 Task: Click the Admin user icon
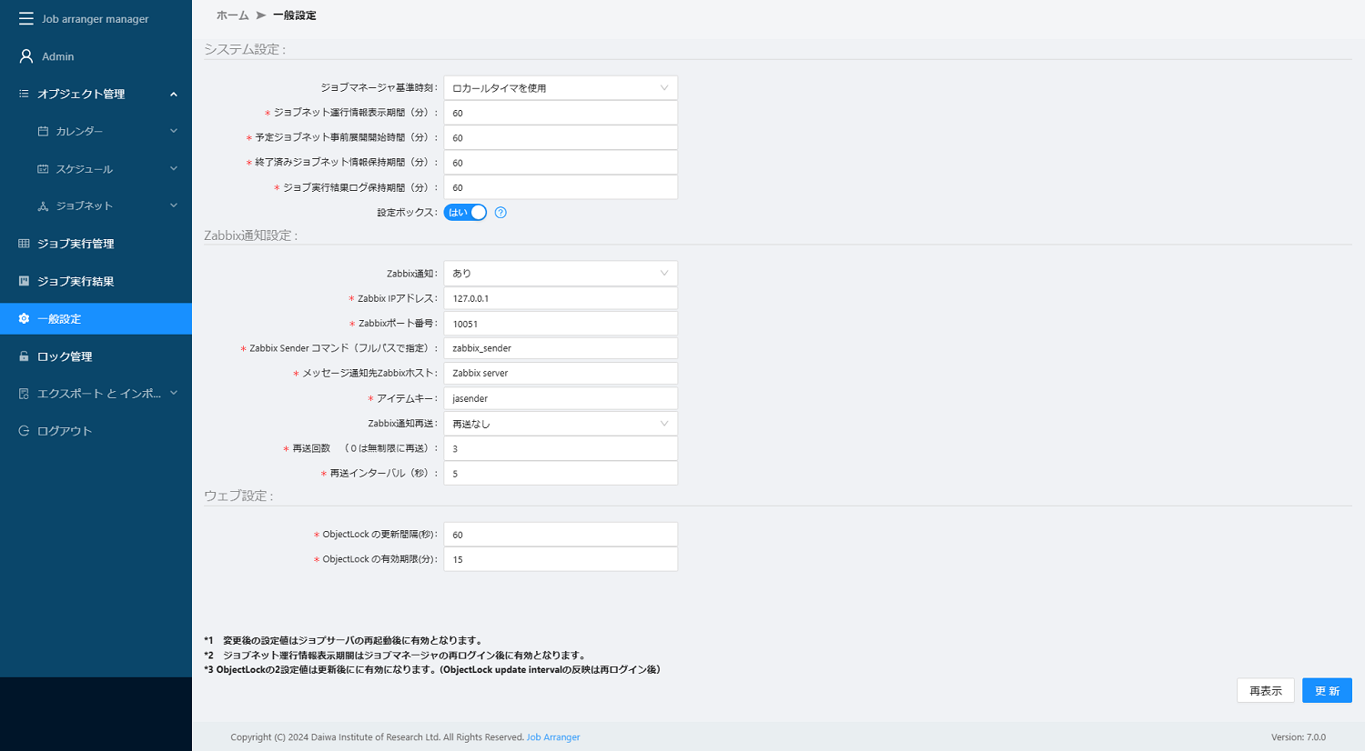click(x=26, y=56)
